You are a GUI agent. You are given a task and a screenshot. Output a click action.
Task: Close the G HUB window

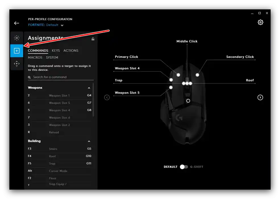(267, 13)
